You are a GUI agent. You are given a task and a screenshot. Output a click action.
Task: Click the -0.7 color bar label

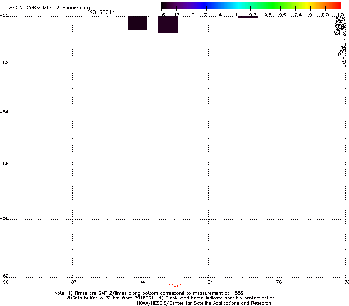pos(251,15)
